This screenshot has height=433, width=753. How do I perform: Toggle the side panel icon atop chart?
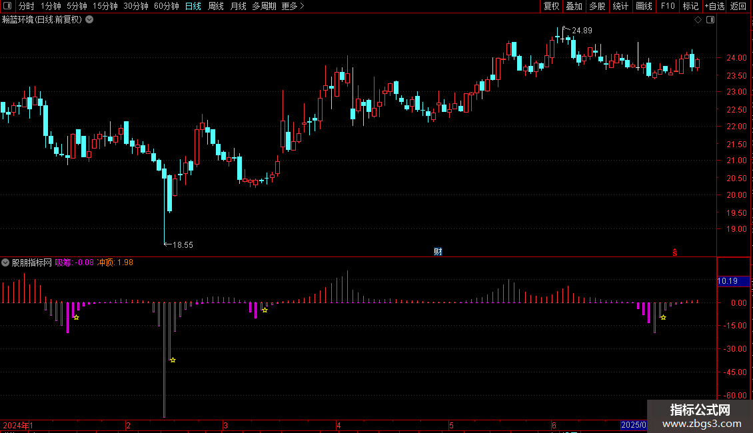click(710, 20)
